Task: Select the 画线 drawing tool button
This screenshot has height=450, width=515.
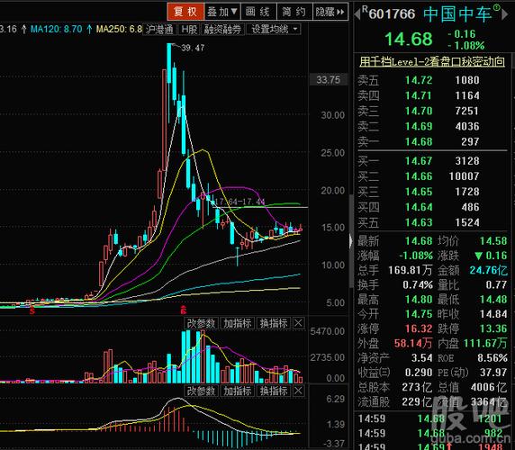Action: [x=258, y=12]
